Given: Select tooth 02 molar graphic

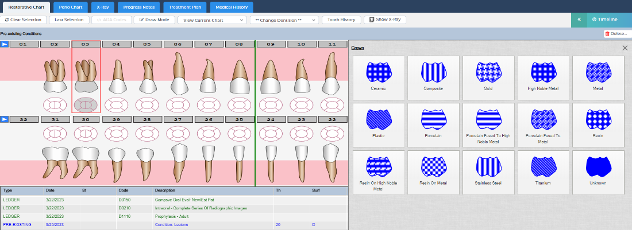Looking at the screenshot, I should tap(55, 76).
